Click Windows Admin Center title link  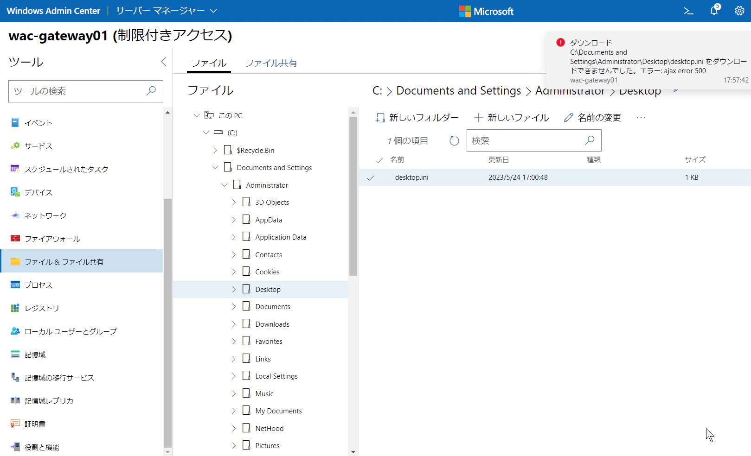pyautogui.click(x=53, y=11)
